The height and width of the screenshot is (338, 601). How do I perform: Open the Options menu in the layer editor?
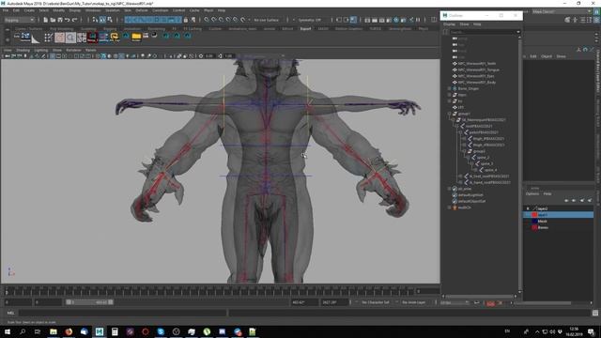(x=532, y=193)
